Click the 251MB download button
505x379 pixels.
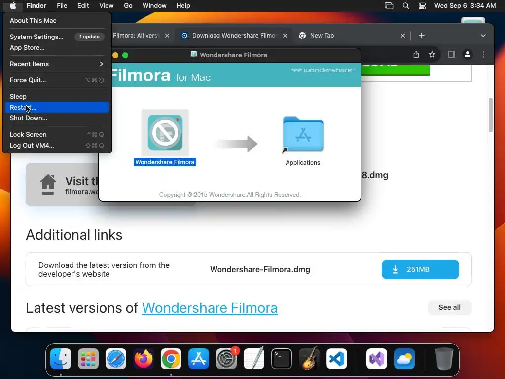click(420, 269)
